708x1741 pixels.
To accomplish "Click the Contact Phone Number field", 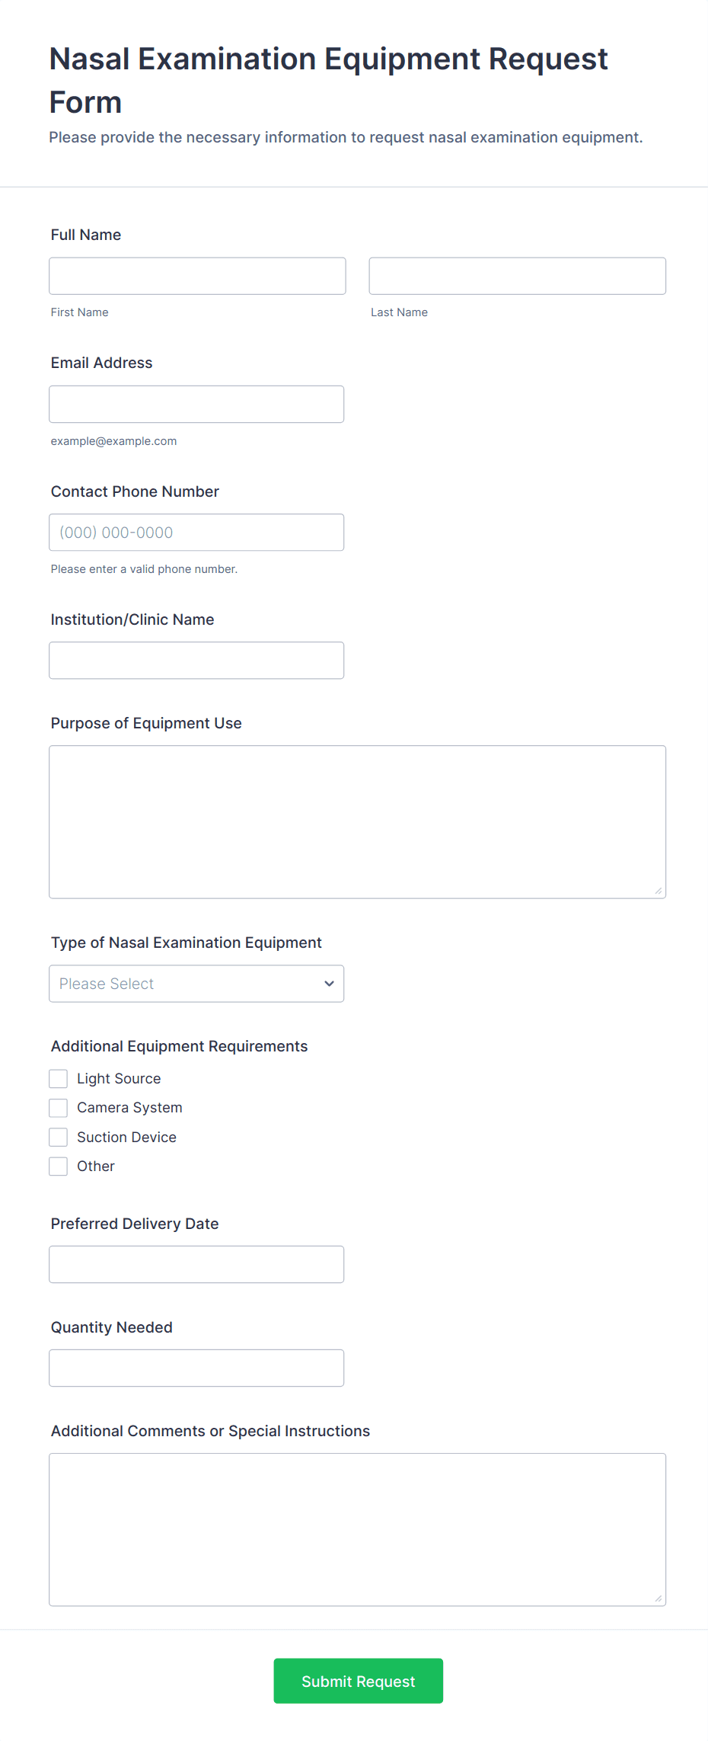I will (x=196, y=533).
